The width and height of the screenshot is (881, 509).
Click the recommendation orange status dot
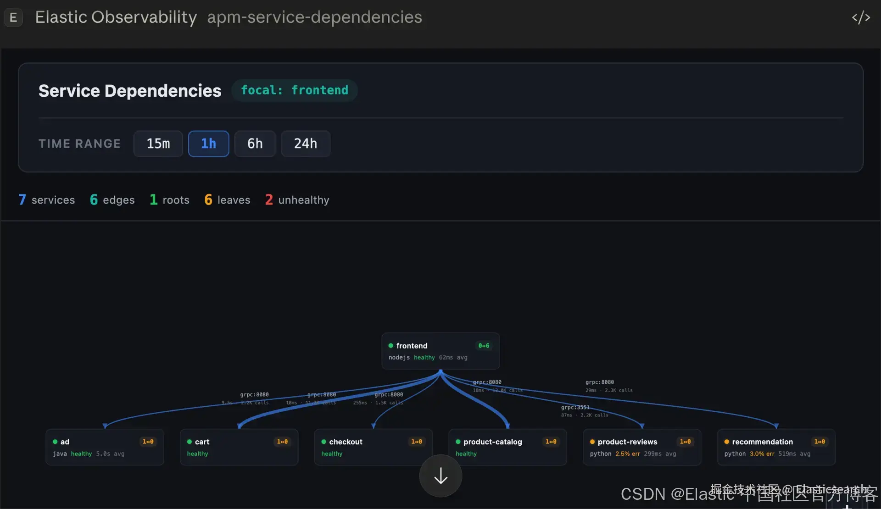pos(727,442)
